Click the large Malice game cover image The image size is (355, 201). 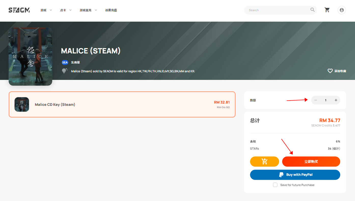coord(30,56)
